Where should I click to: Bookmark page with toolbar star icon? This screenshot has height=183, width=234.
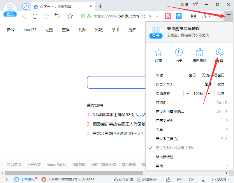[70, 16]
